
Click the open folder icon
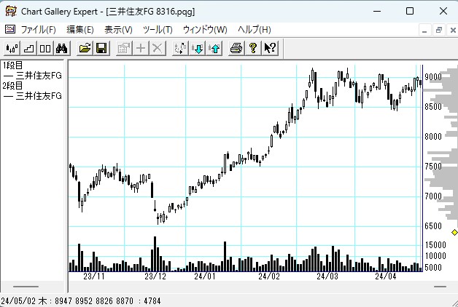pos(85,48)
